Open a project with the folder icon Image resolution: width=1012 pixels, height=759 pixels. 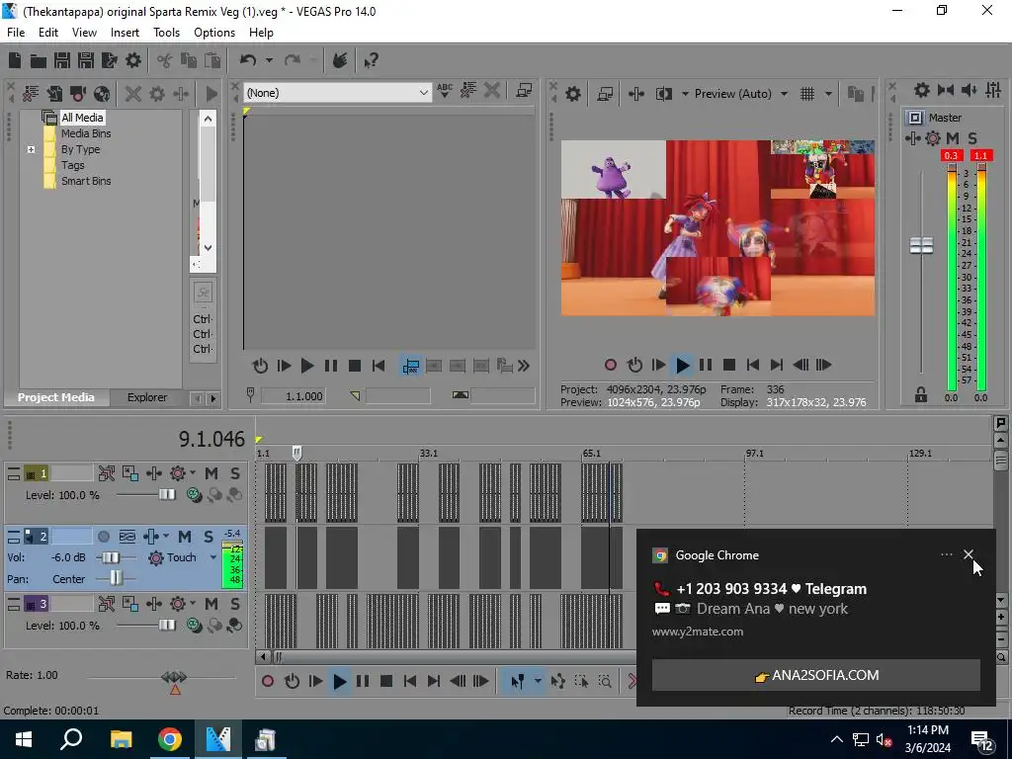tap(39, 60)
